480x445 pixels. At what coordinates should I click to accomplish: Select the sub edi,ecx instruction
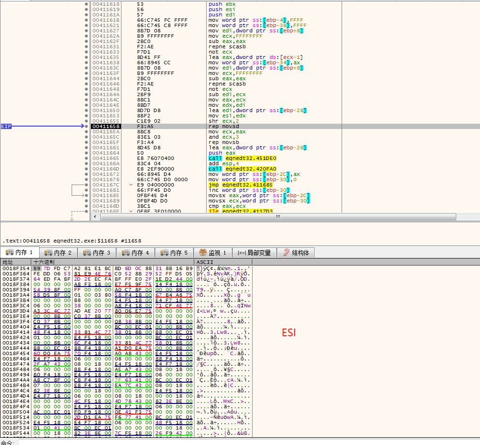tap(227, 94)
